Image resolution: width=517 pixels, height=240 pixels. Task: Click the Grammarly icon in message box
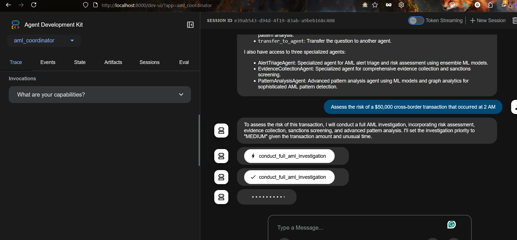click(x=452, y=225)
